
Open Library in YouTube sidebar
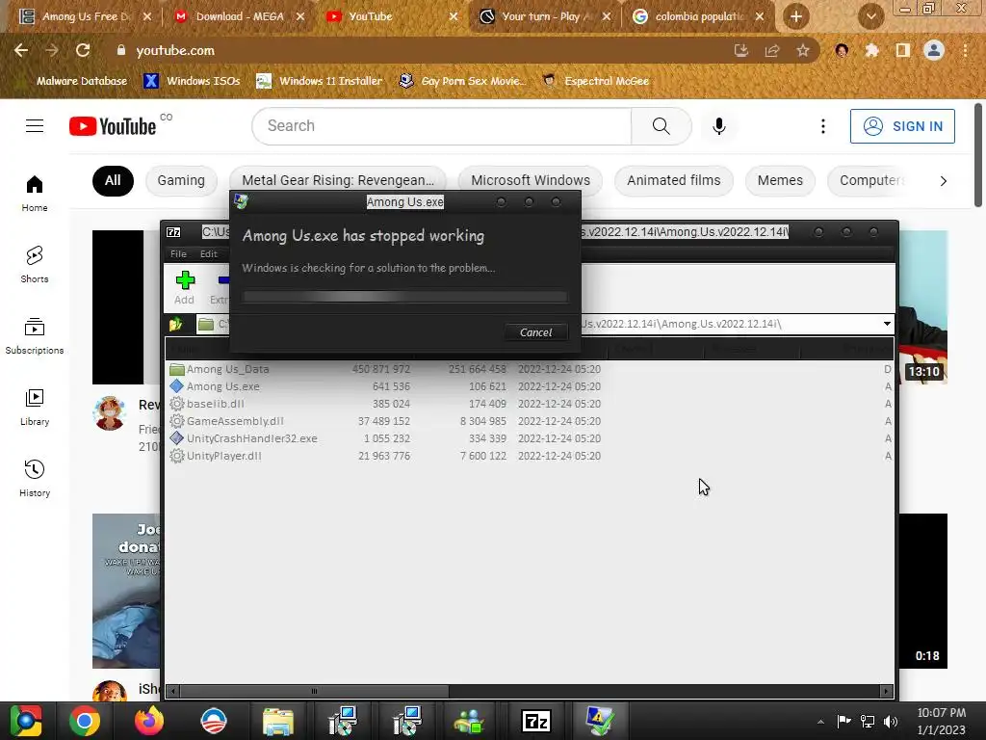point(35,408)
